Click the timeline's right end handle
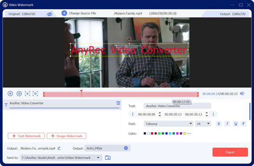The width and height of the screenshot is (254, 166). tap(198, 94)
